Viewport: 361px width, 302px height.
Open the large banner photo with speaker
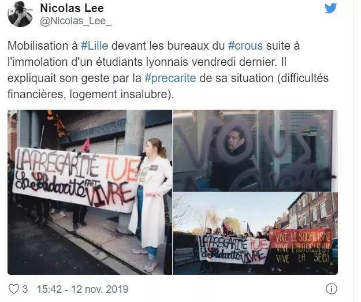tap(90, 192)
